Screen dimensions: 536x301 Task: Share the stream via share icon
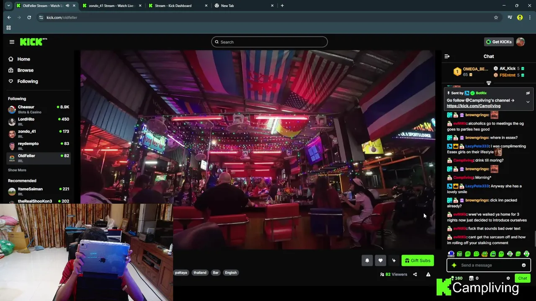pos(415,274)
